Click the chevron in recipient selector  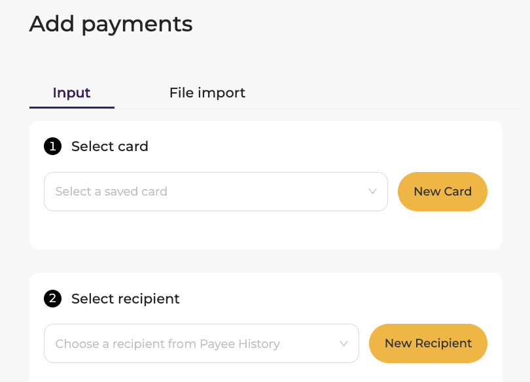click(x=344, y=343)
